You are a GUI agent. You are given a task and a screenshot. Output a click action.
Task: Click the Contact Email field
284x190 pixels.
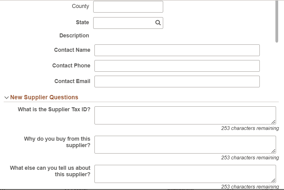(x=177, y=81)
